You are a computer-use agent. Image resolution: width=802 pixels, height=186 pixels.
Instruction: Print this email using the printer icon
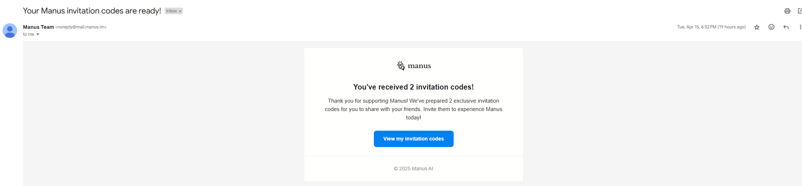[787, 11]
